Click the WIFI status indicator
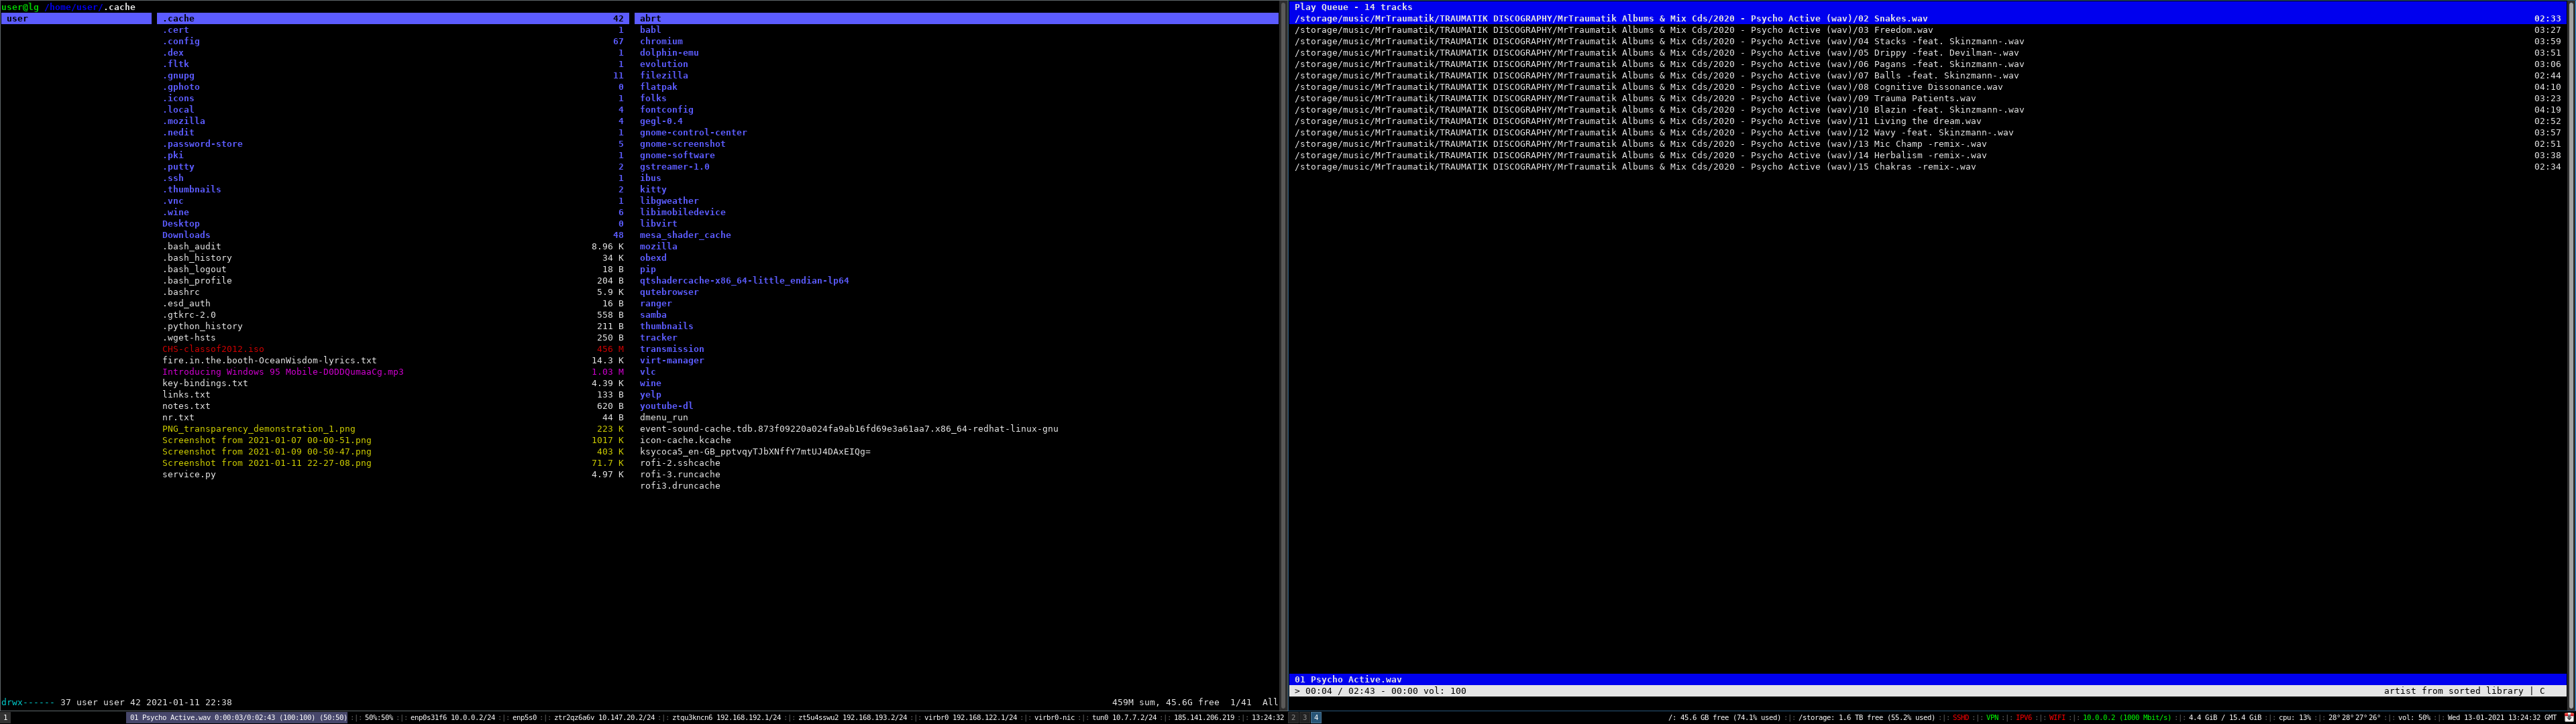 [x=2057, y=717]
